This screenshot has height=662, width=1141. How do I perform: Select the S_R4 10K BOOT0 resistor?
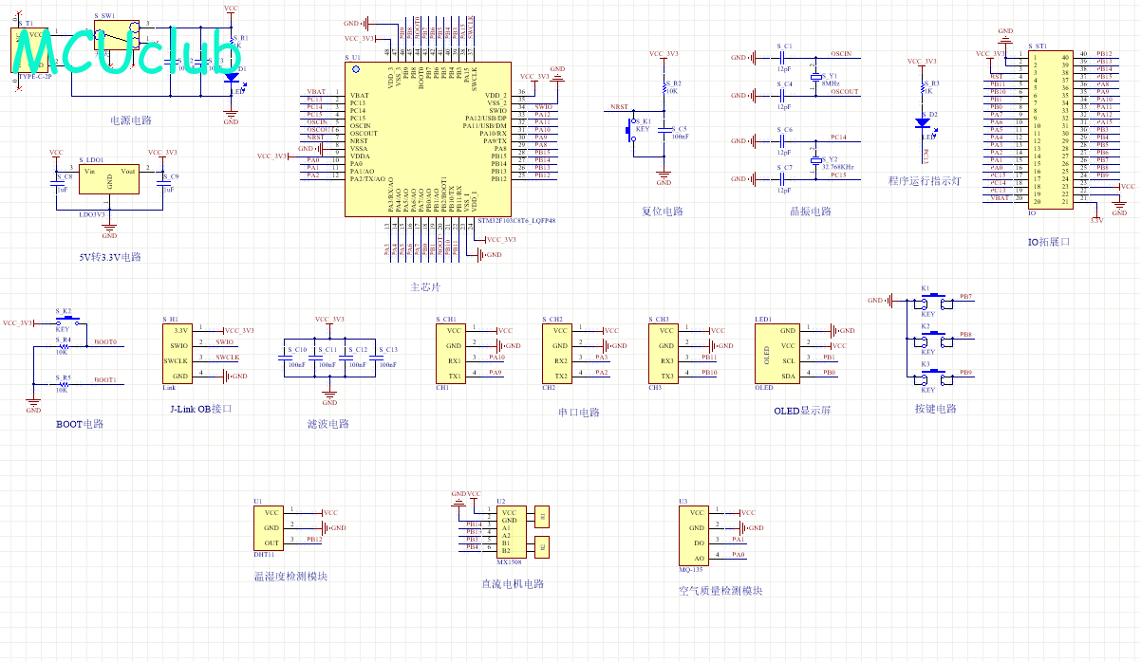[x=63, y=346]
